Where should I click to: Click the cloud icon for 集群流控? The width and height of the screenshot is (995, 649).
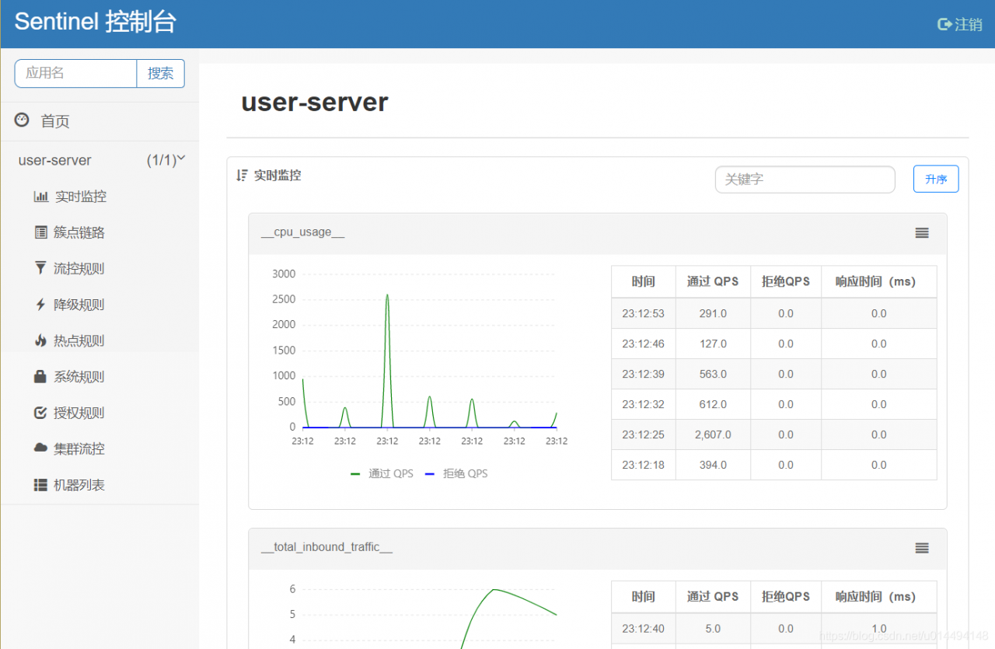(40, 448)
